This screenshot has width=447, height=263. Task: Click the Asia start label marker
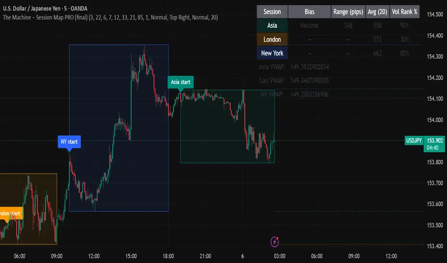click(180, 82)
